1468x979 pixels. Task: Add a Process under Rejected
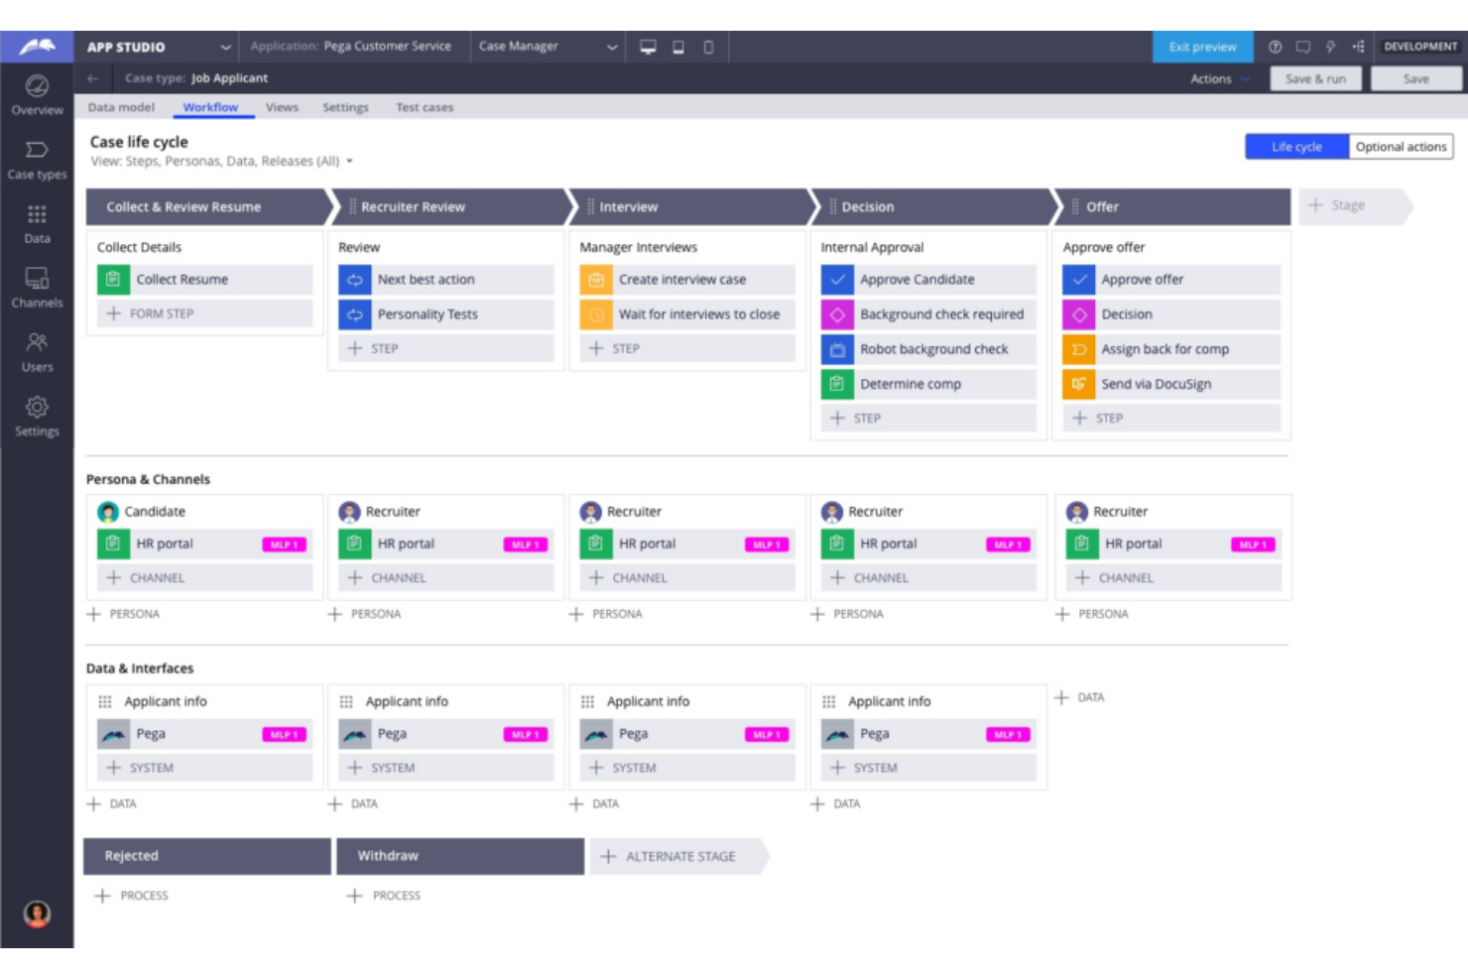(131, 896)
